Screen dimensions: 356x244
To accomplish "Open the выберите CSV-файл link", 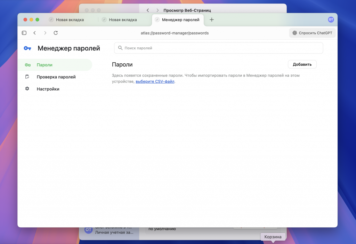I will coord(155,81).
